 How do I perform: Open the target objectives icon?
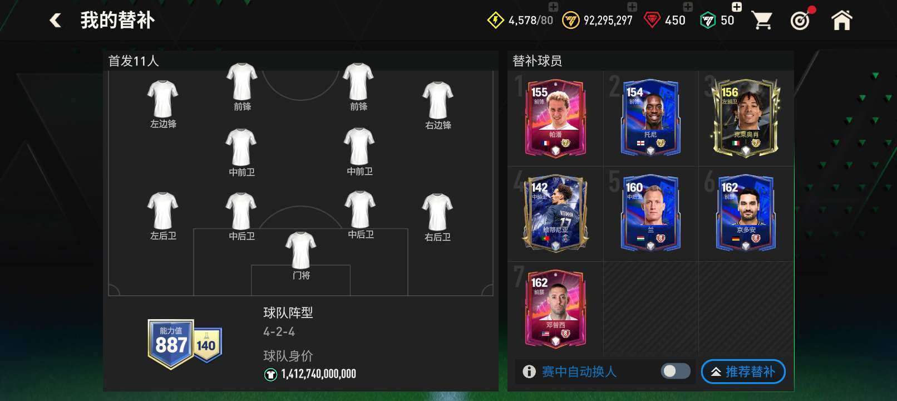801,21
